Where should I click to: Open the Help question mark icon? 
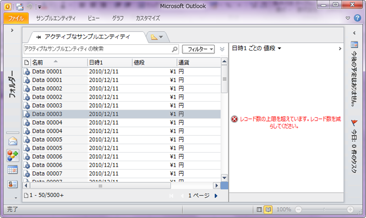pyautogui.click(x=357, y=18)
